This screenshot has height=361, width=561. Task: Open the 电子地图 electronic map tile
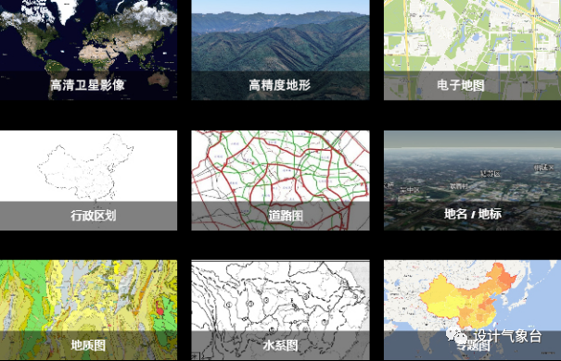[472, 50]
